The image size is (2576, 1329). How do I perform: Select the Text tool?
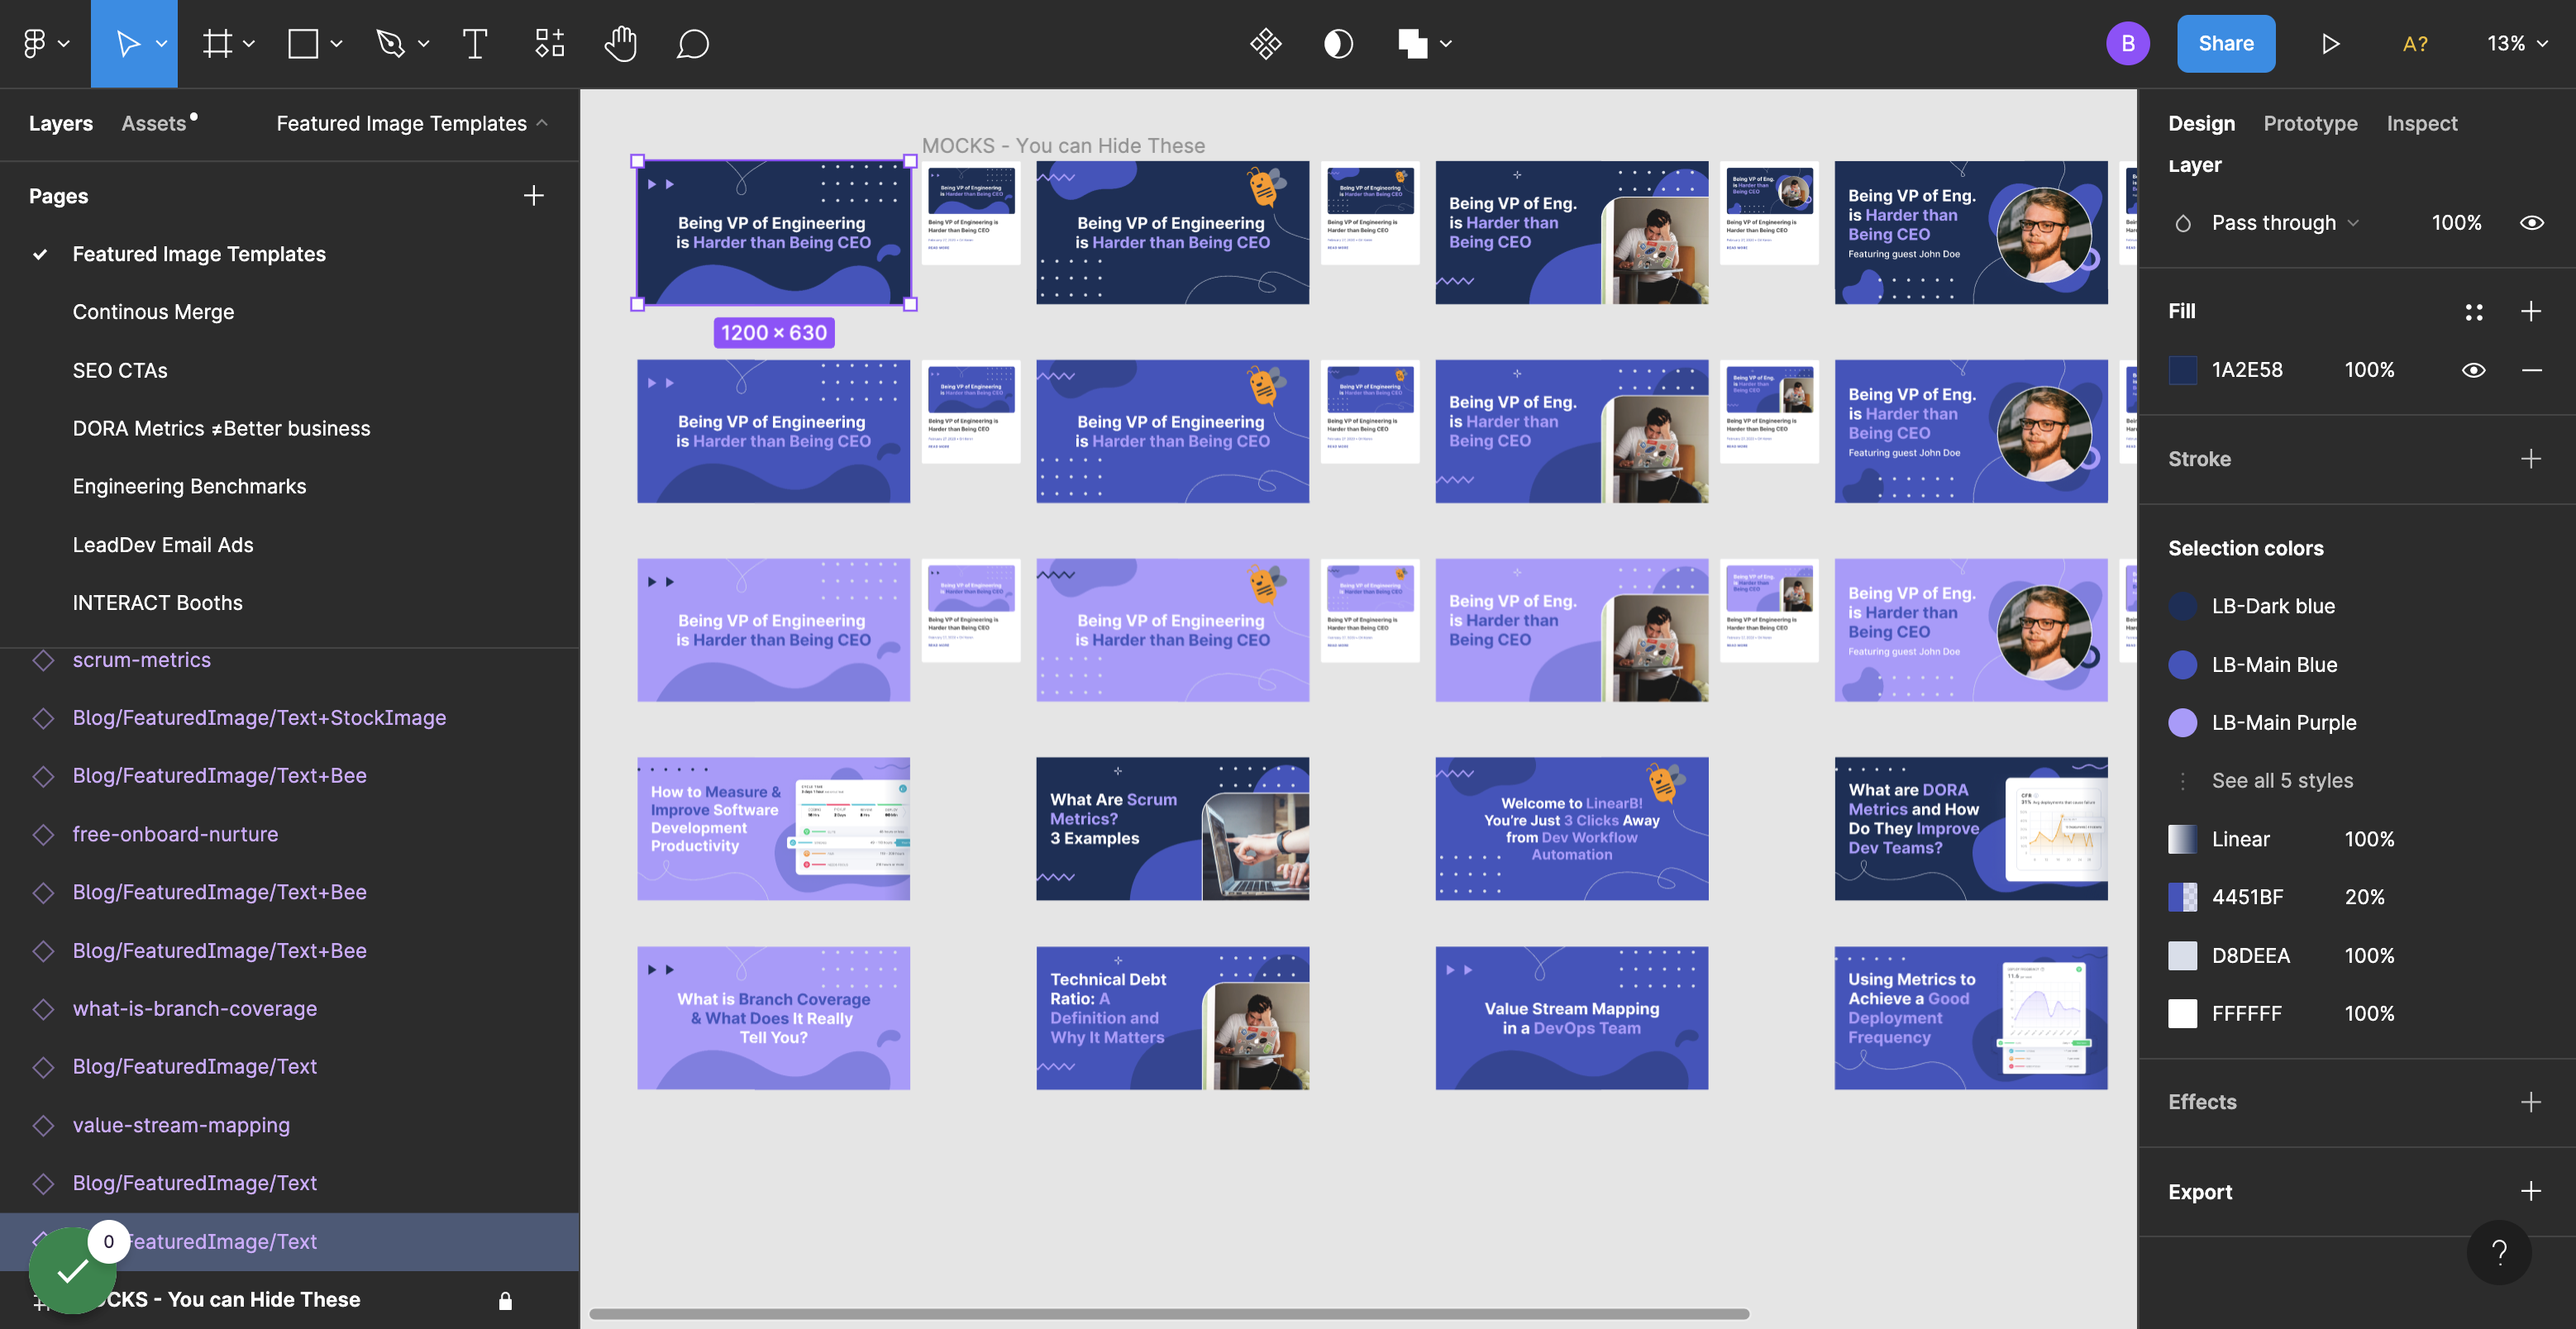475,43
